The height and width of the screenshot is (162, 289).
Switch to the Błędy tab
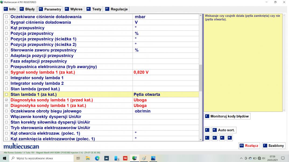point(27,9)
